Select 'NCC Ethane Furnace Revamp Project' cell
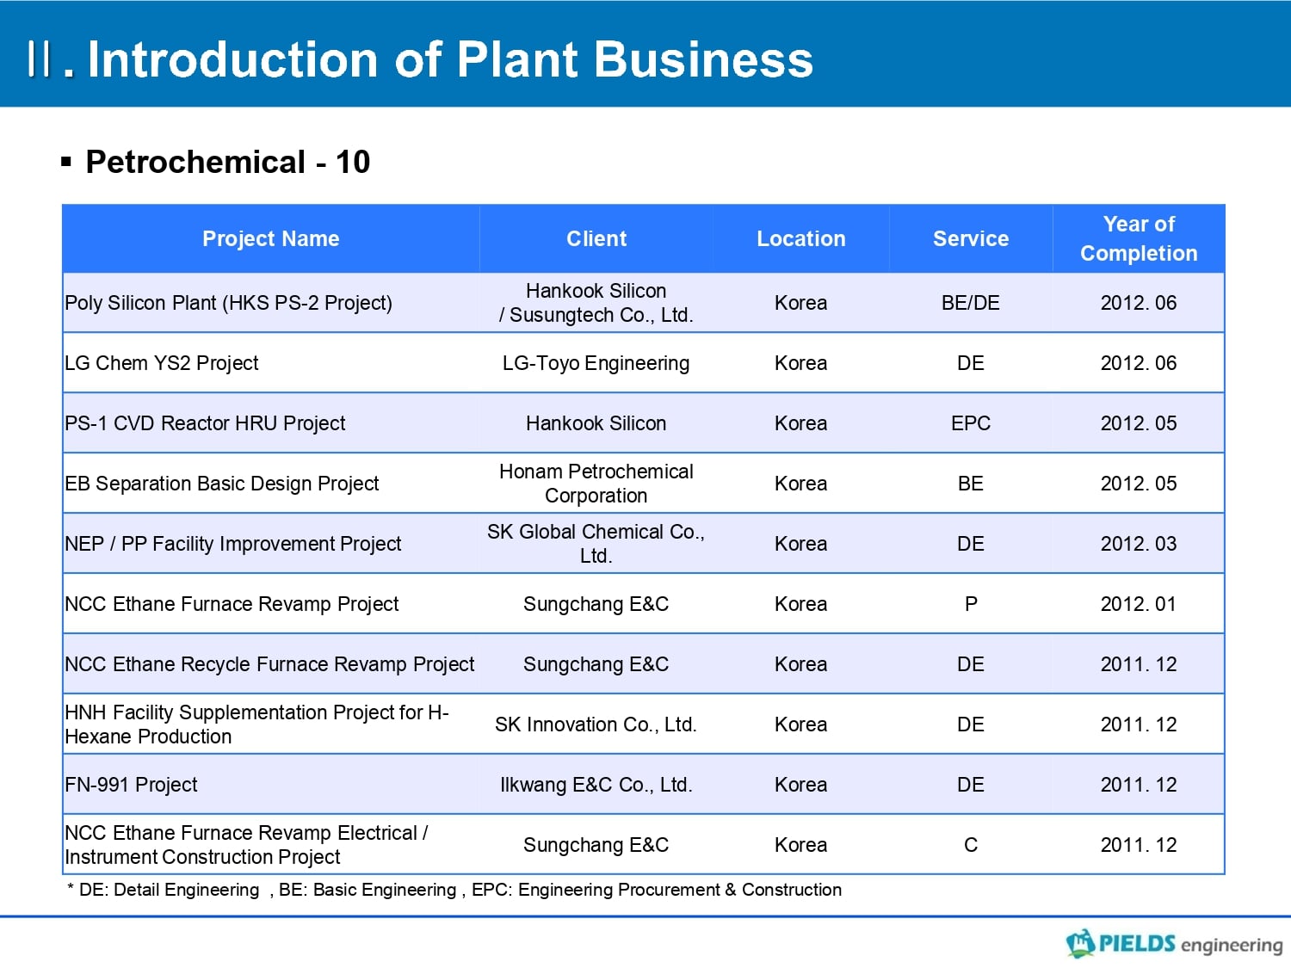 271,604
